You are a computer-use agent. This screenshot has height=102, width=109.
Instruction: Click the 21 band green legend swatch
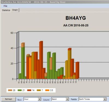tap(20, 90)
